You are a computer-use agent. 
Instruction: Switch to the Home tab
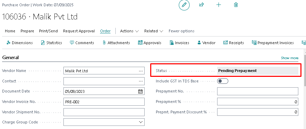coord(10,31)
